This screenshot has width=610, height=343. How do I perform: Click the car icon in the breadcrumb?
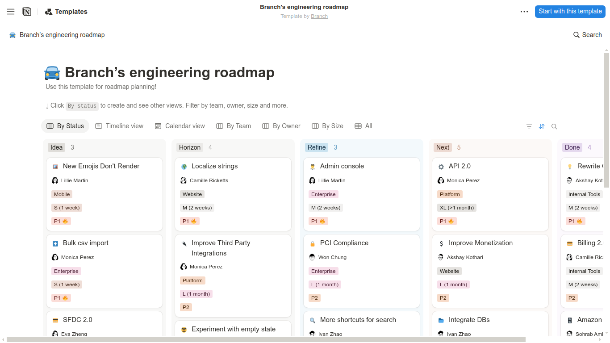13,35
